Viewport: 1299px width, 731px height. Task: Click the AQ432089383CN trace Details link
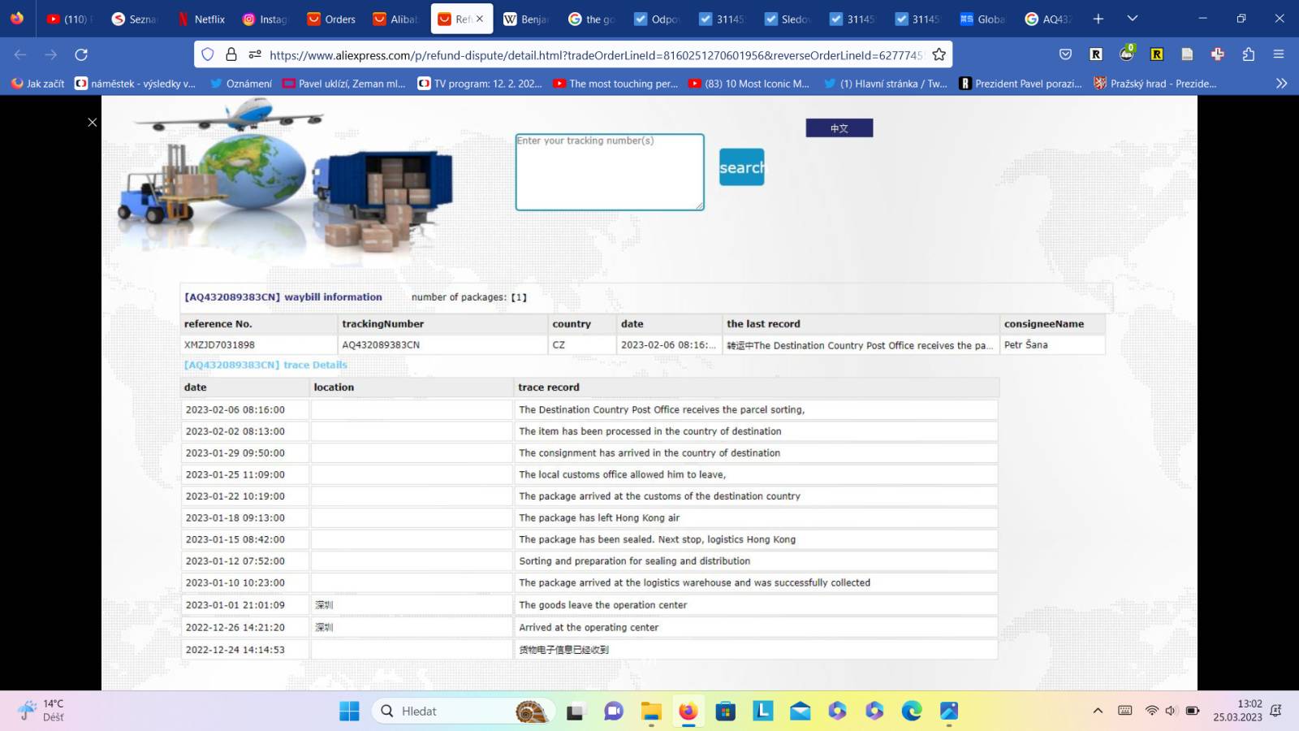click(x=265, y=365)
